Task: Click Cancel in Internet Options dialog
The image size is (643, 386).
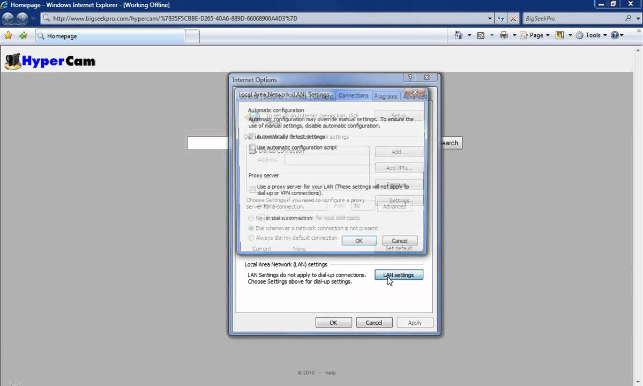Action: [373, 323]
